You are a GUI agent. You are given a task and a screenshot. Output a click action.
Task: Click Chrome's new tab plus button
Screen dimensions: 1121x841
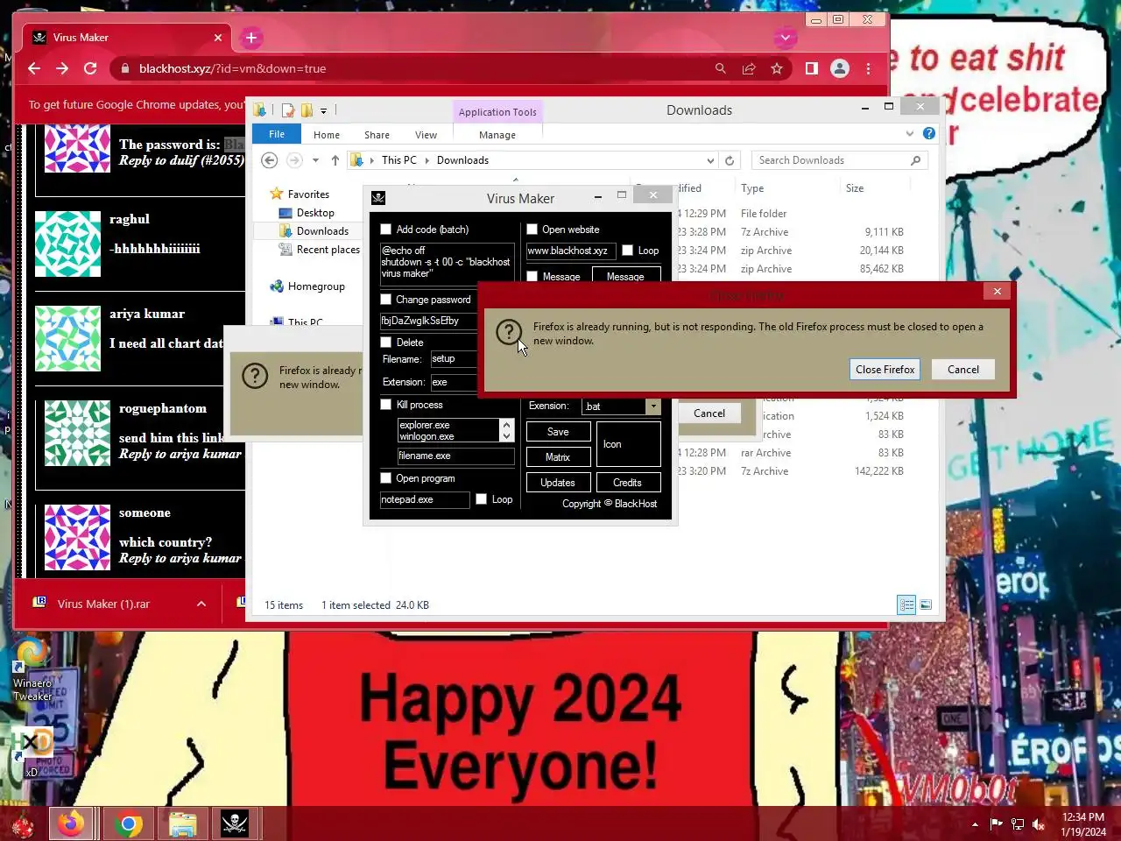pyautogui.click(x=251, y=38)
